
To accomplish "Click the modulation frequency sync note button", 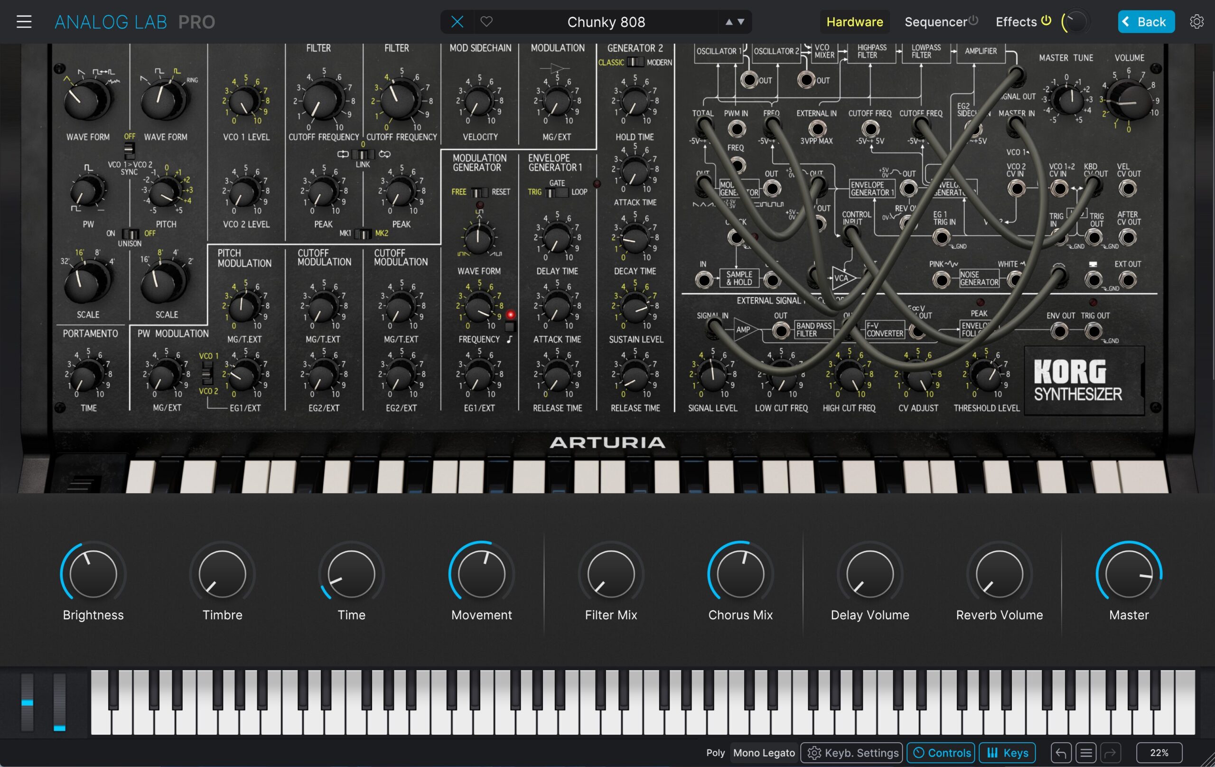I will pyautogui.click(x=510, y=327).
